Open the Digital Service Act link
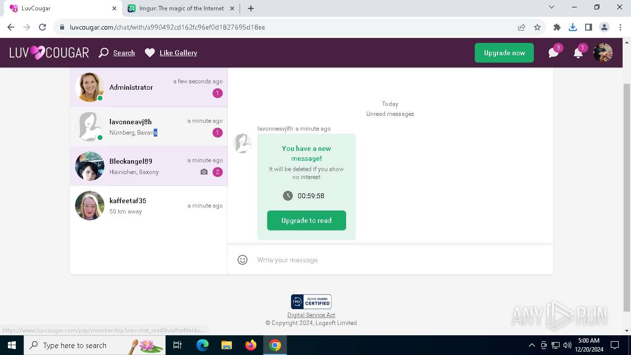Screen dimensions: 631x355 [311, 315]
